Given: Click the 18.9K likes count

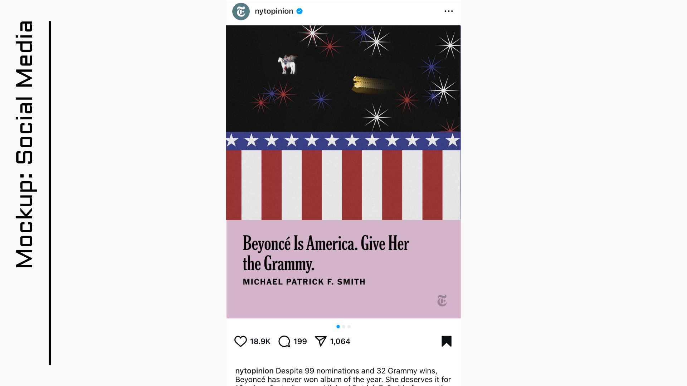Looking at the screenshot, I should 260,341.
